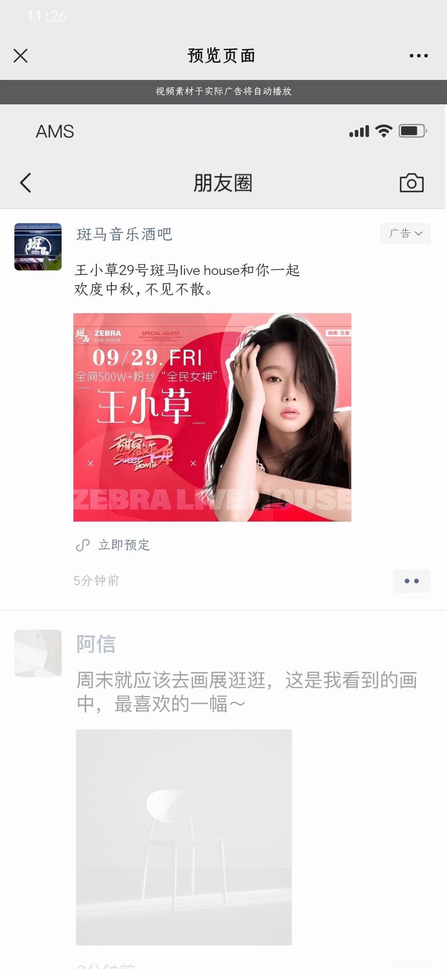Tap the link chain icon beside 立即预定
The height and width of the screenshot is (969, 447).
83,545
